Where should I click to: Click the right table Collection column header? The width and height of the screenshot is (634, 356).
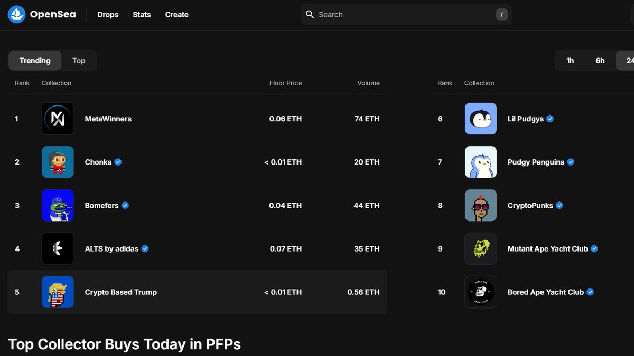[x=479, y=83]
